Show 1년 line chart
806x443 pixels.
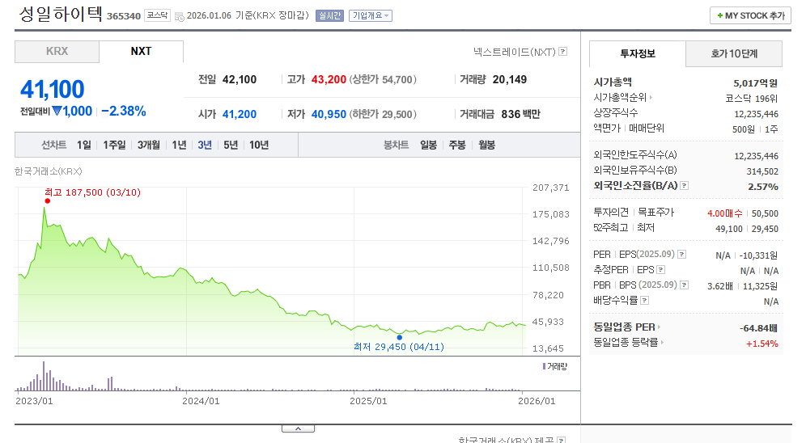coord(179,146)
